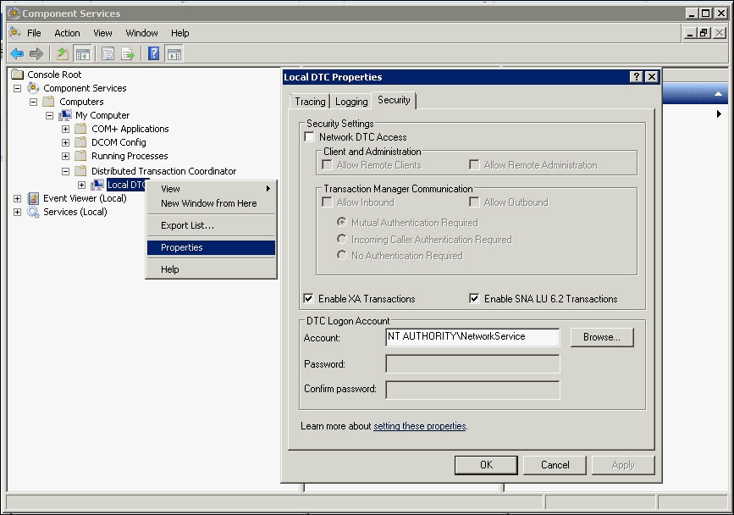
Task: Click the Computers folder icon
Action: click(x=49, y=101)
